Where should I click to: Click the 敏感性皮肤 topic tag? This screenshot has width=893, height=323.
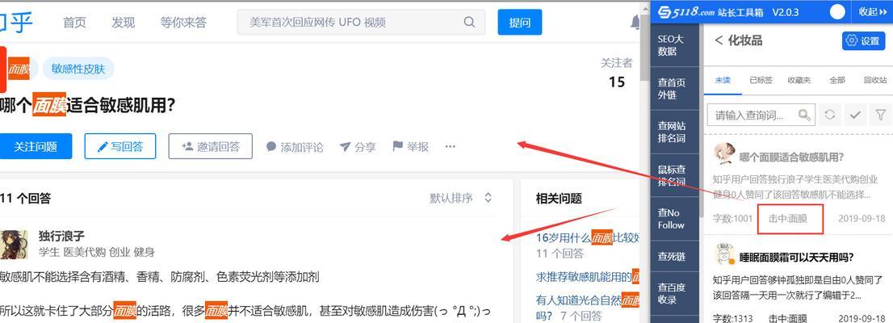(x=78, y=69)
